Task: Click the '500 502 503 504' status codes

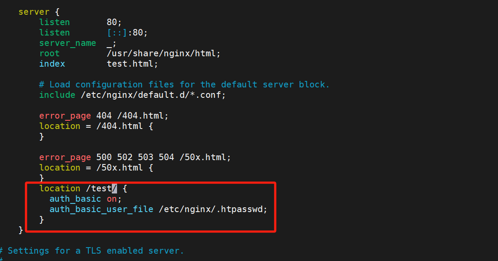Action: pos(135,157)
